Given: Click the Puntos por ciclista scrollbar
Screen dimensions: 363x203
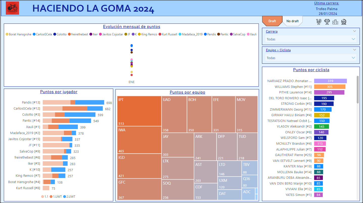Looking at the screenshot, I should pyautogui.click(x=357, y=90).
